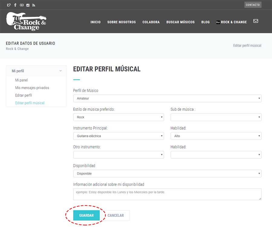Expand the Estilo de música preferido dropdown
The width and height of the screenshot is (272, 229).
click(x=118, y=117)
